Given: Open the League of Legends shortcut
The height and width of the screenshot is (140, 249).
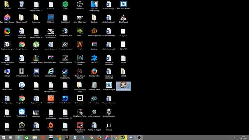Looking at the screenshot, I should point(36,58).
